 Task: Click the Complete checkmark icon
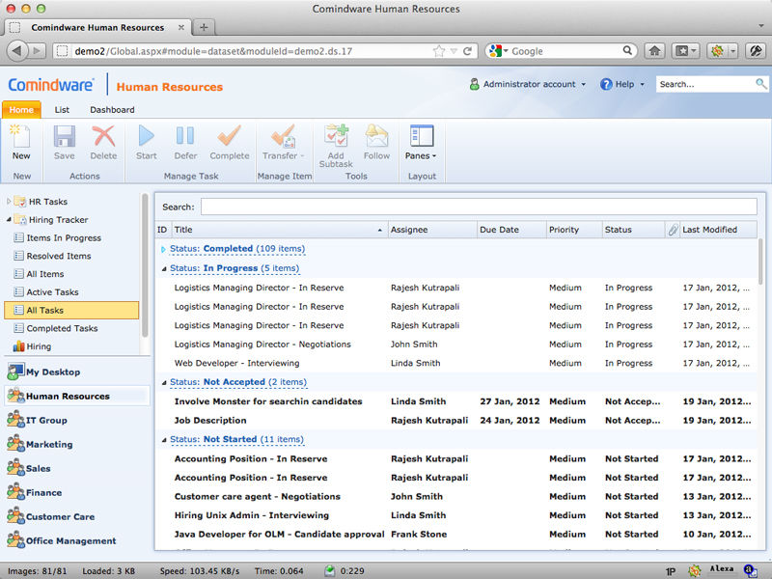229,137
